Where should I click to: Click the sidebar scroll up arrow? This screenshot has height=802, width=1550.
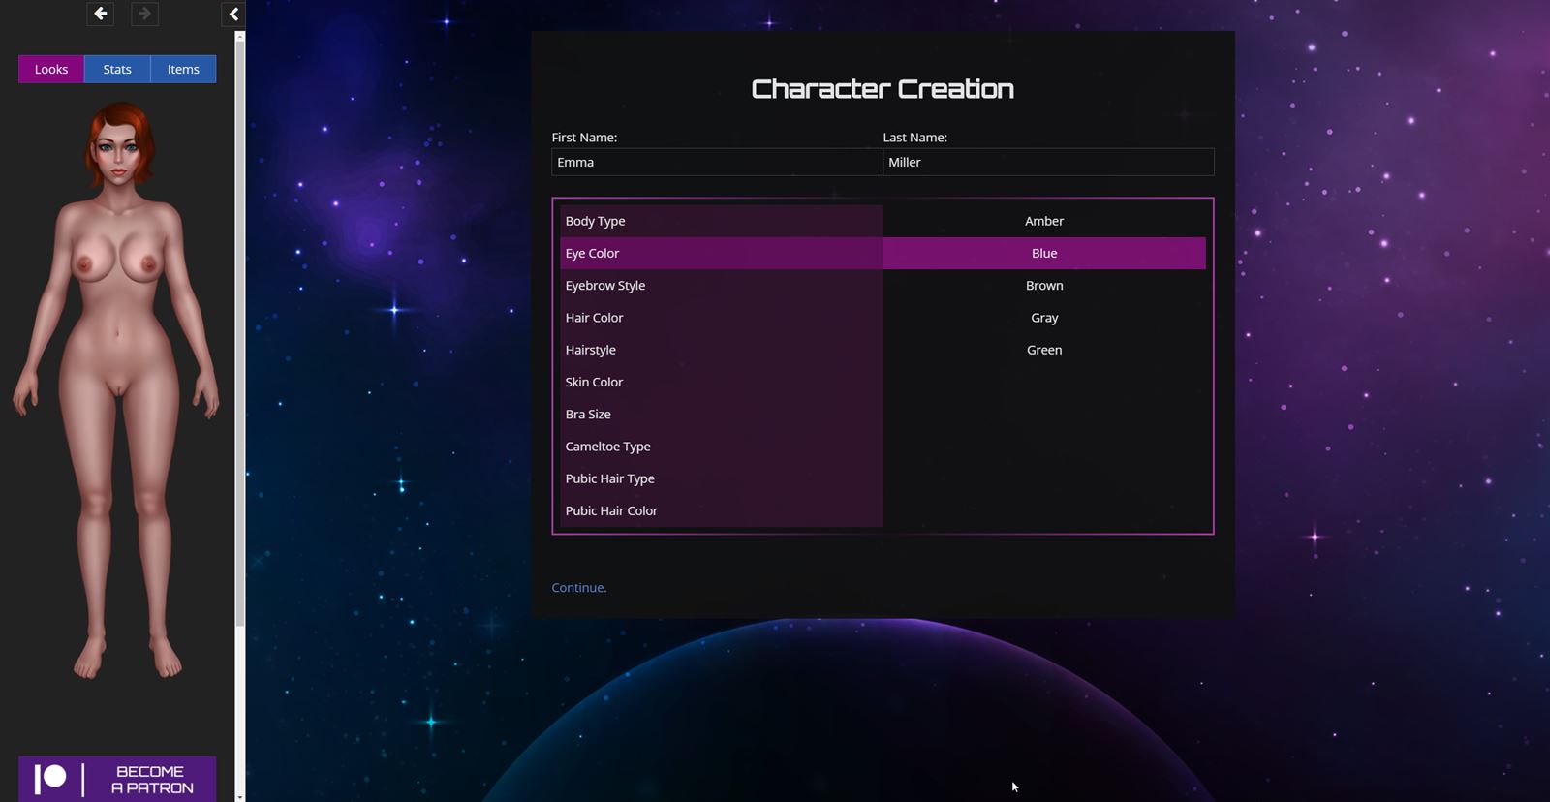click(x=240, y=36)
